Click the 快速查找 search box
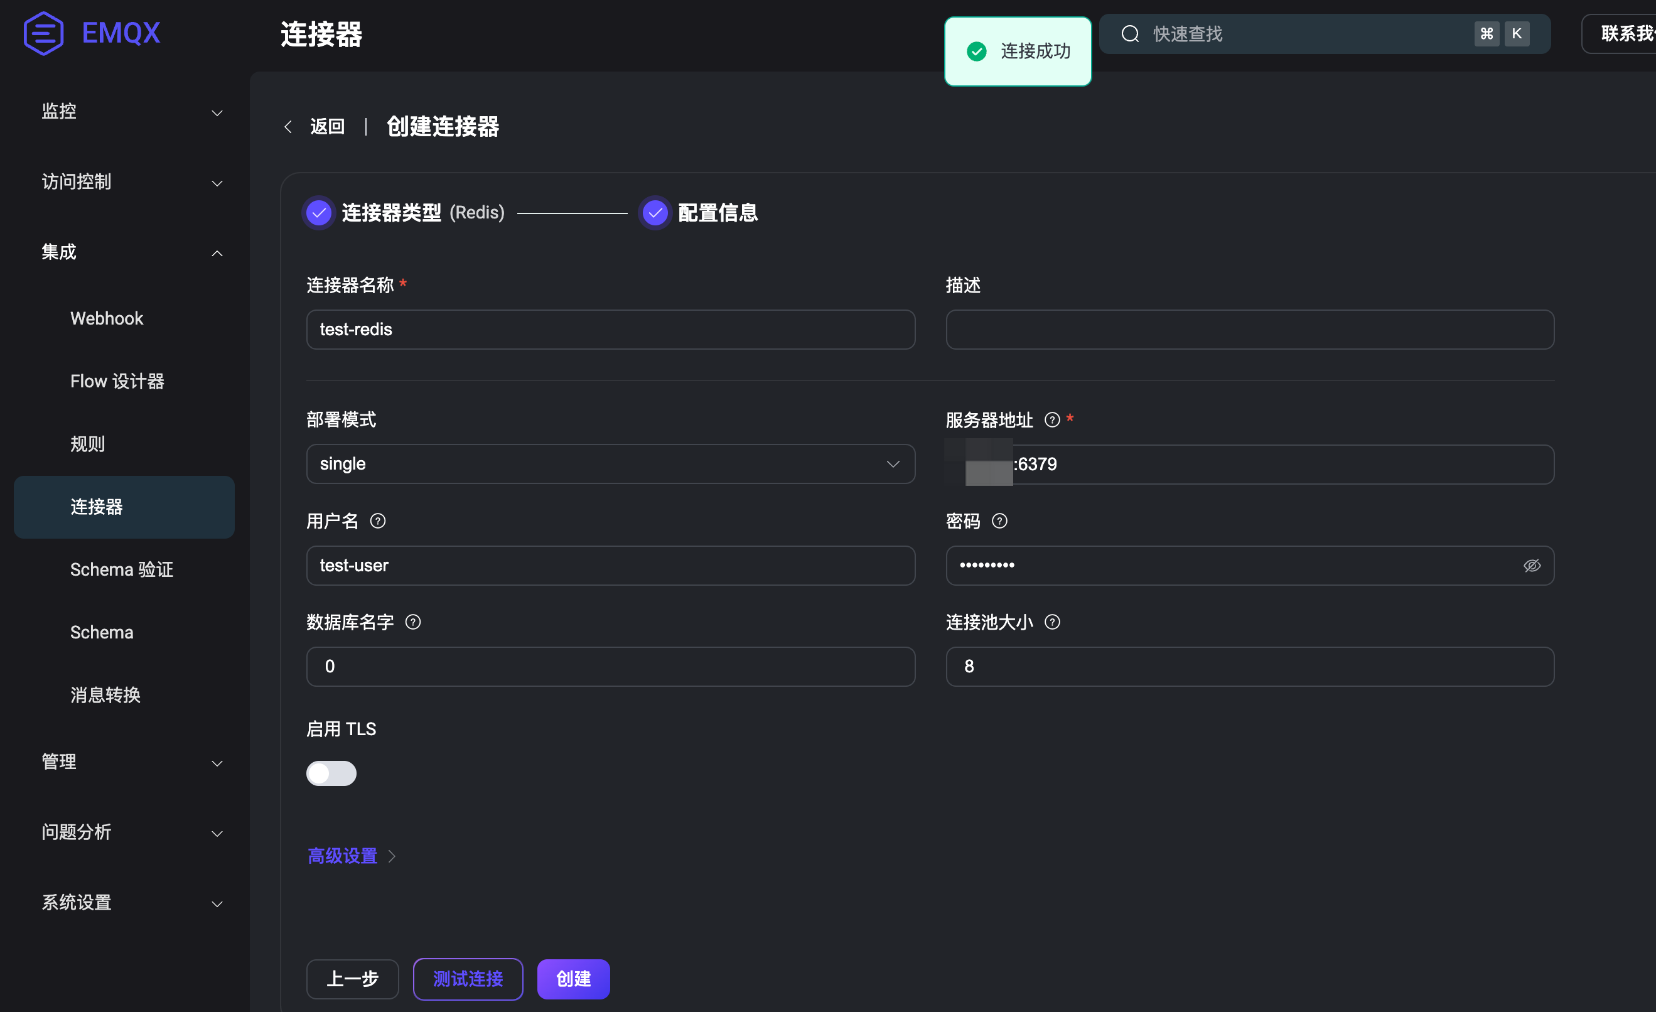Screen dimensions: 1656x1012 click(1325, 34)
